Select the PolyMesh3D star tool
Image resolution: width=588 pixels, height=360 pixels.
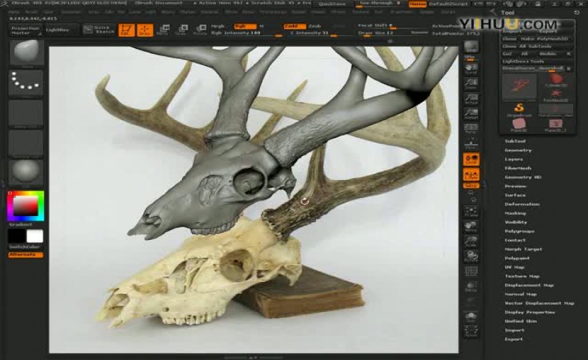click(556, 95)
